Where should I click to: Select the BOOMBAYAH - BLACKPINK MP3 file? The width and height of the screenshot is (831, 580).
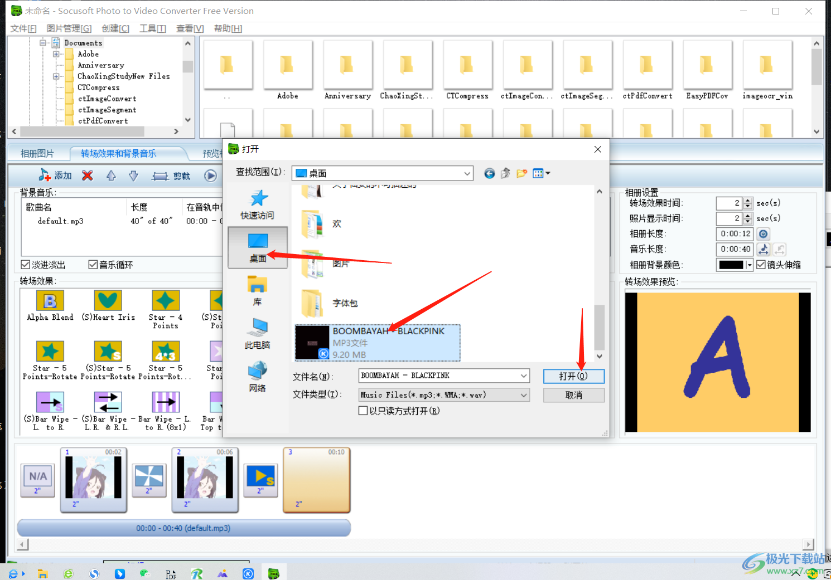click(378, 343)
